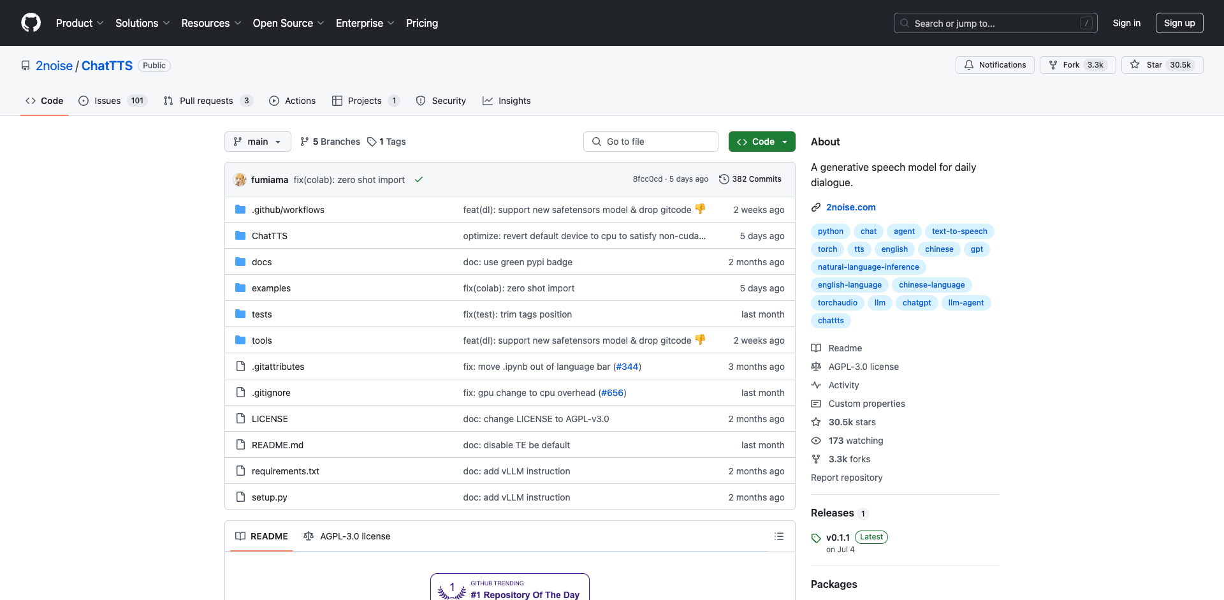This screenshot has width=1224, height=600.
Task: Open the Projects tab
Action: point(366,101)
